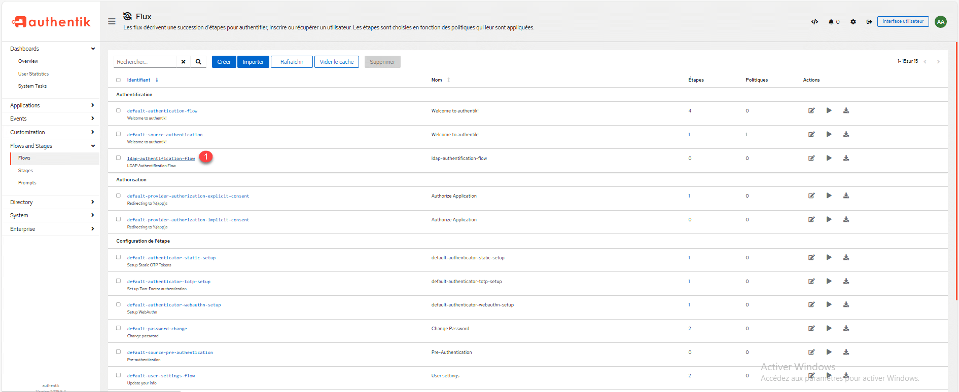This screenshot has width=959, height=392.
Task: Open the API browser code icon
Action: pyautogui.click(x=814, y=22)
